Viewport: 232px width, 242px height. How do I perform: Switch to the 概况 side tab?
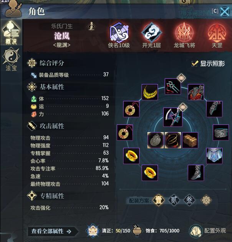coord(11,33)
